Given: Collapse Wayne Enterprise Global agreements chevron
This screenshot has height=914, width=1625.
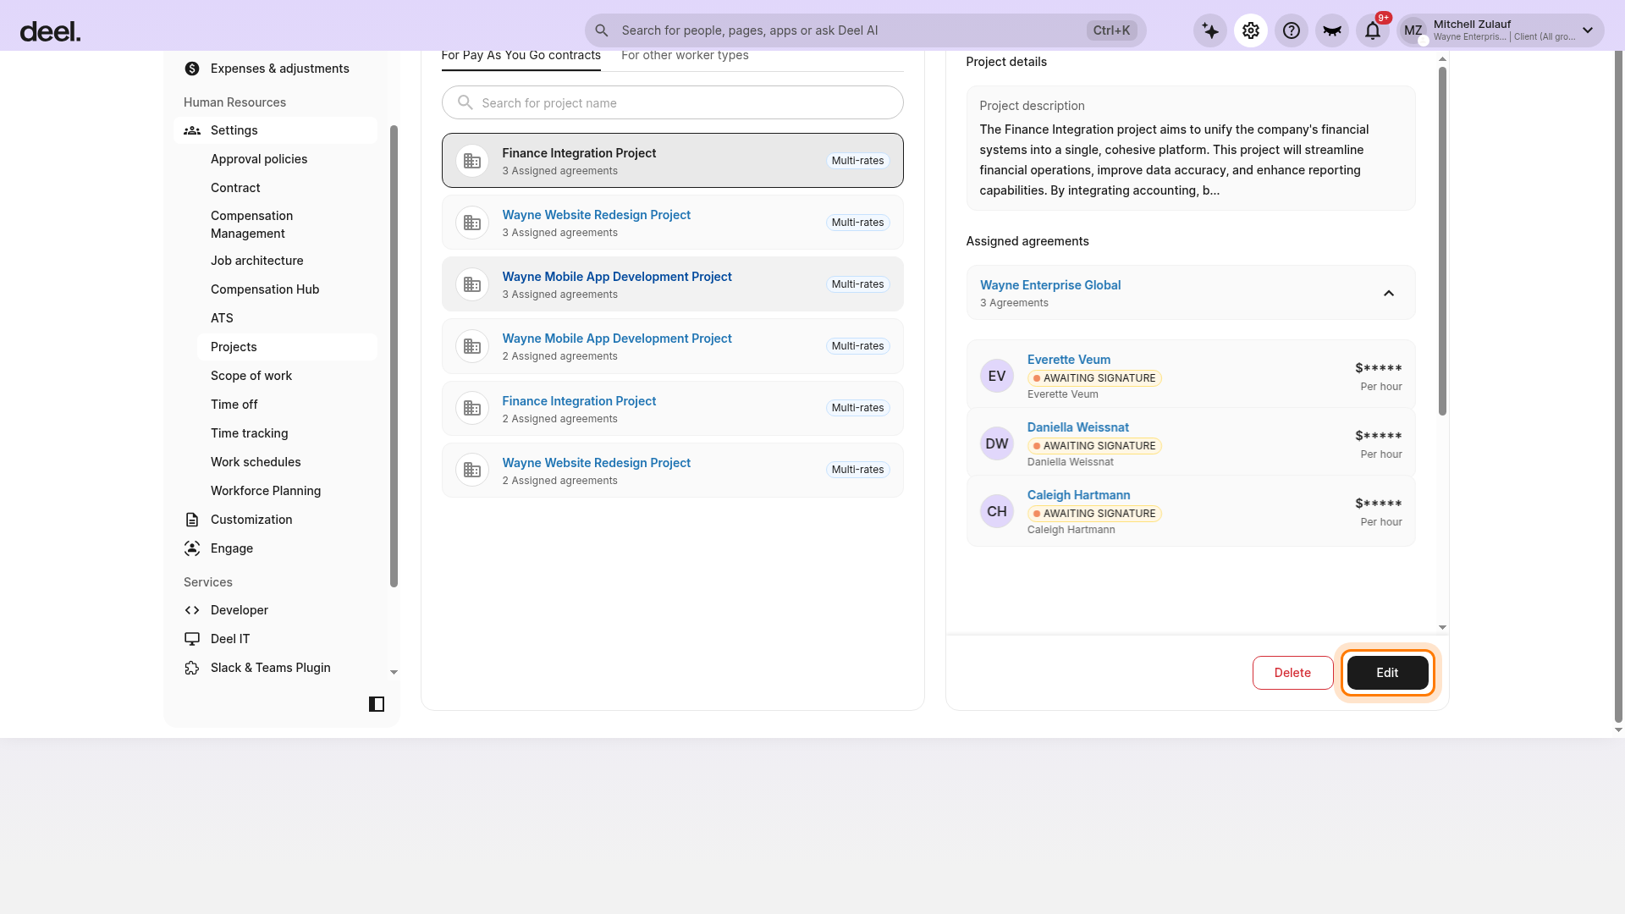Looking at the screenshot, I should [1389, 293].
